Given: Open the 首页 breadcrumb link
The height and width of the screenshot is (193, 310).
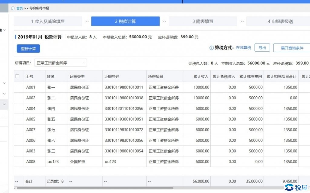Looking at the screenshot, I should pos(19,8).
